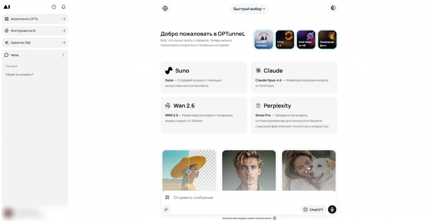This screenshot has width=428, height=221.
Task: Open the notifications bell
Action: 64,7
